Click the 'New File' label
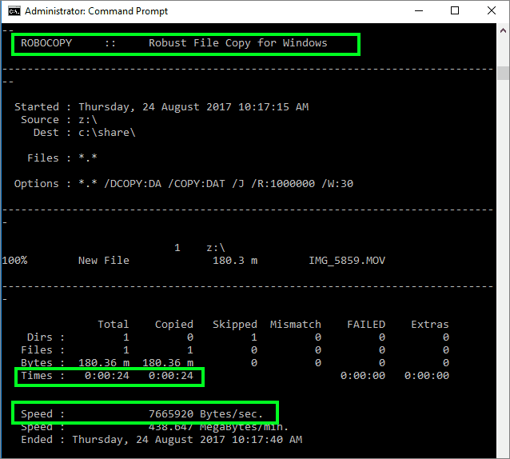Screen dimensions: 510x459 tap(103, 261)
